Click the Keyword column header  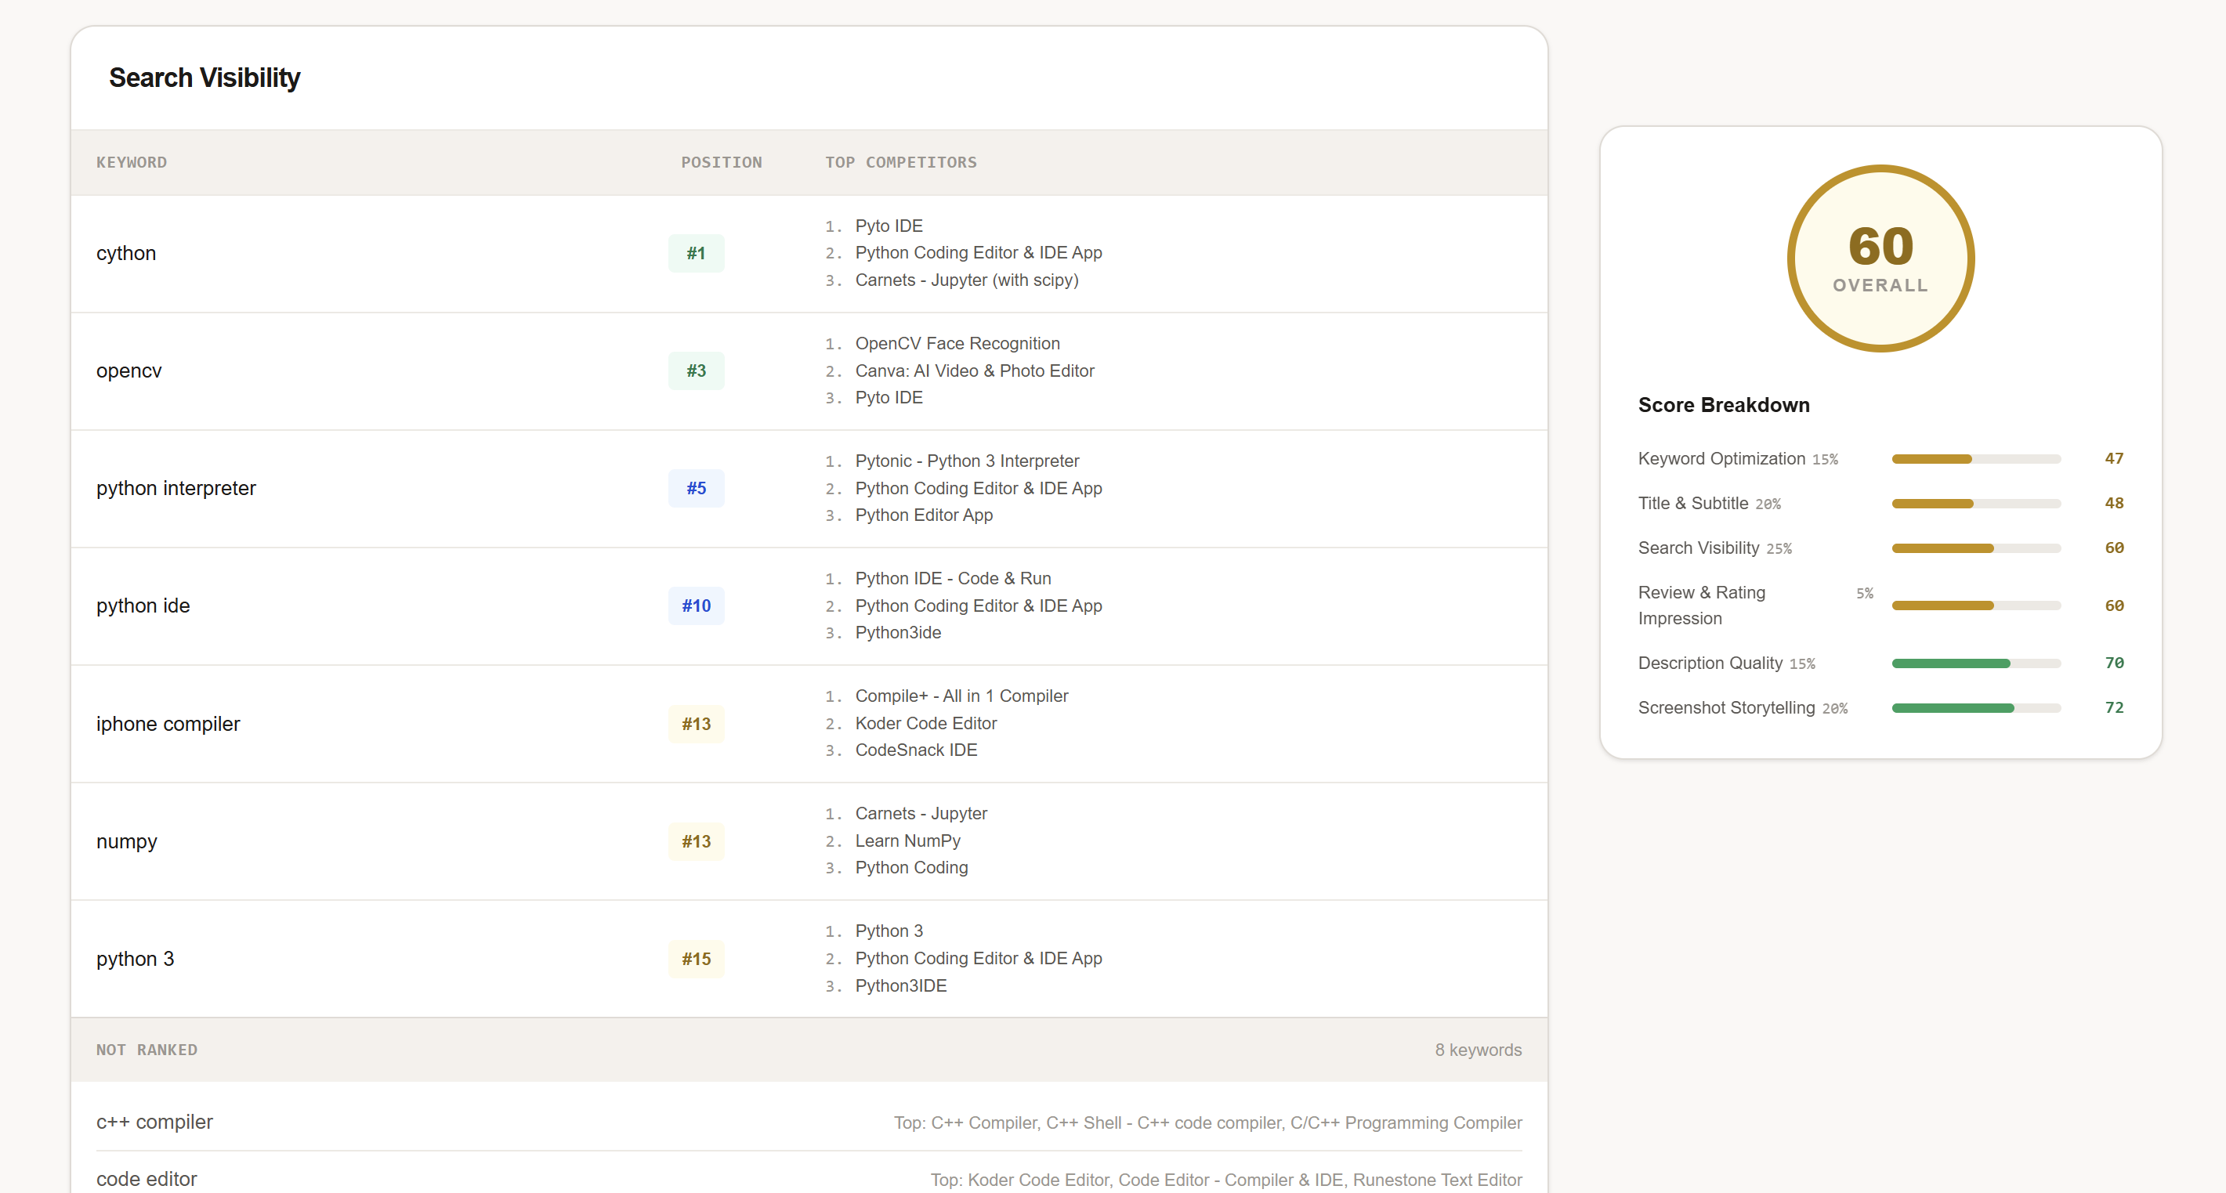(132, 162)
